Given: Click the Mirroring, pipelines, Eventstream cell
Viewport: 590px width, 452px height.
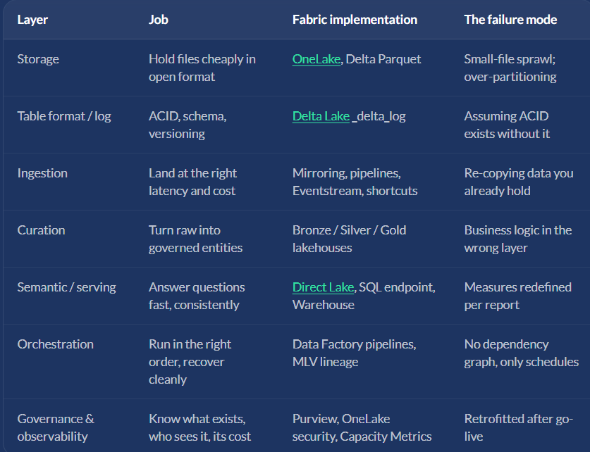Looking at the screenshot, I should (x=355, y=182).
